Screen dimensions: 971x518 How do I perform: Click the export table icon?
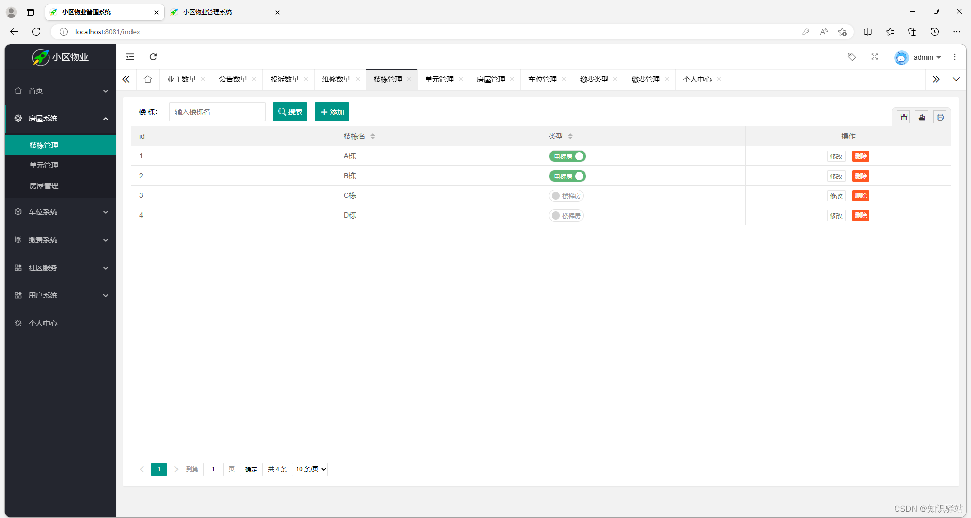coord(922,117)
